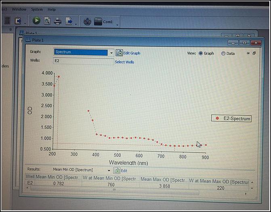Screen dimensions: 271x212
Task: Click the results scroll down arrow
Action: (252, 188)
